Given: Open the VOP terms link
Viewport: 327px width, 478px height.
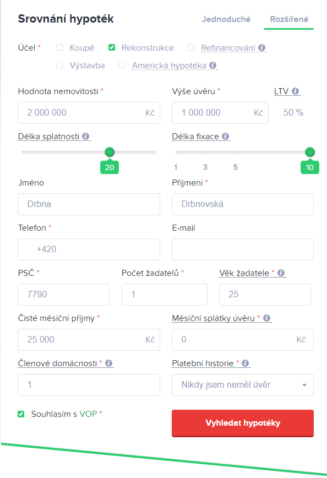Looking at the screenshot, I should point(89,414).
